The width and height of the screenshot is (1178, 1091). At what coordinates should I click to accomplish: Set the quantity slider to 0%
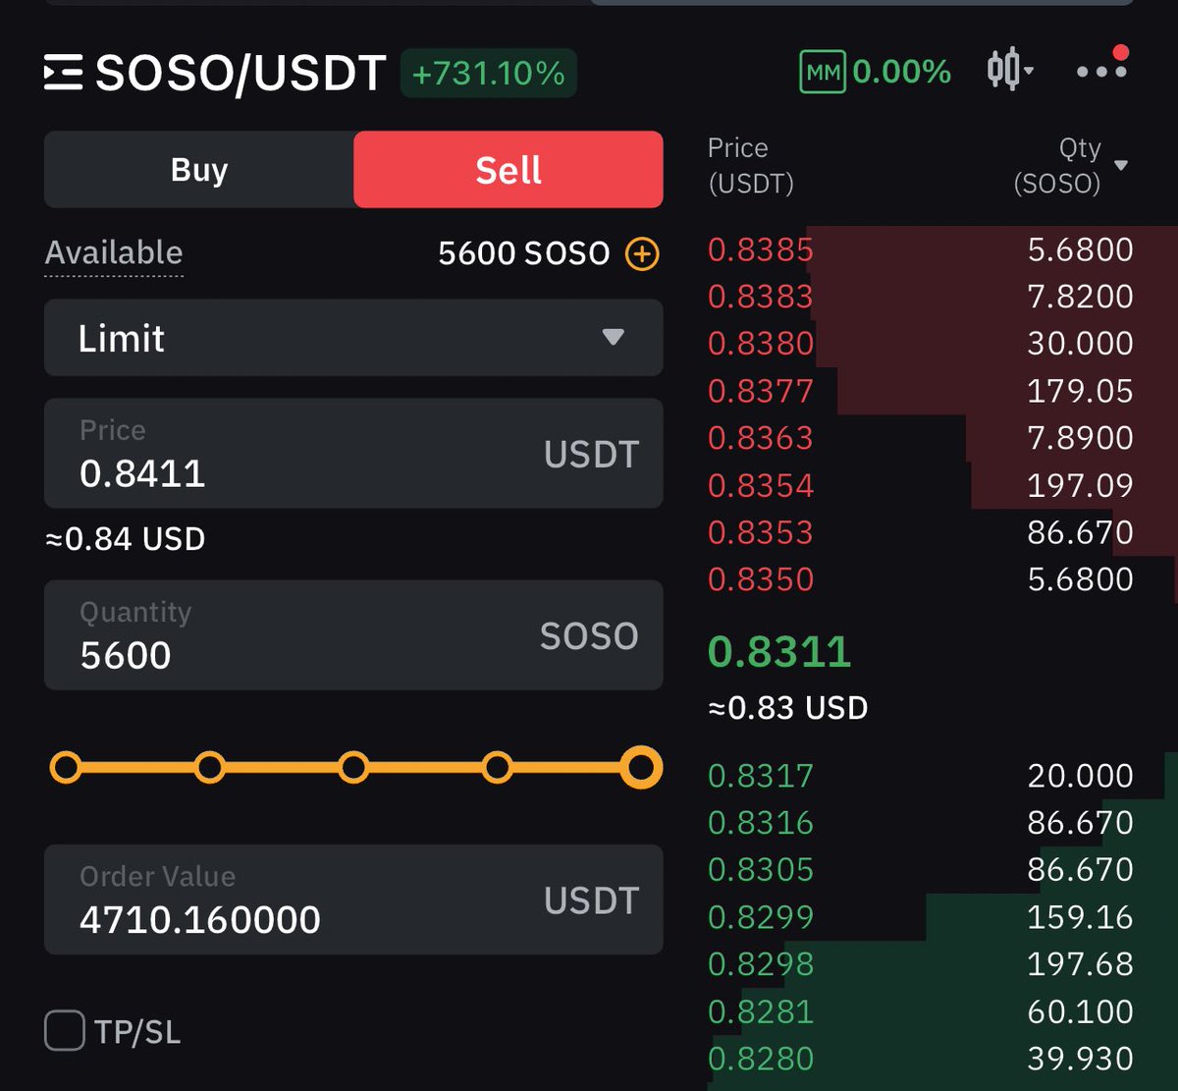click(66, 767)
